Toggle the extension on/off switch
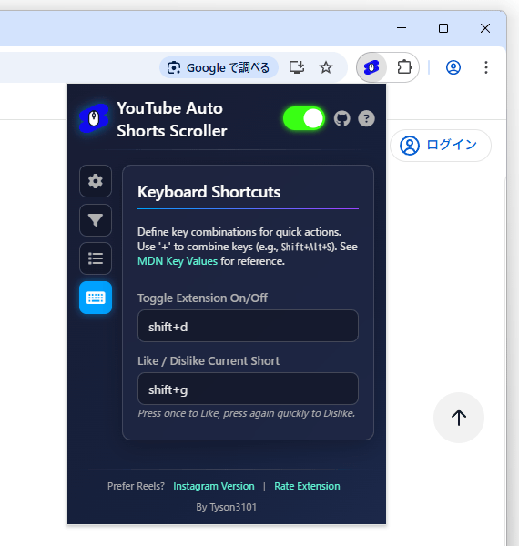The height and width of the screenshot is (546, 519). (x=304, y=118)
